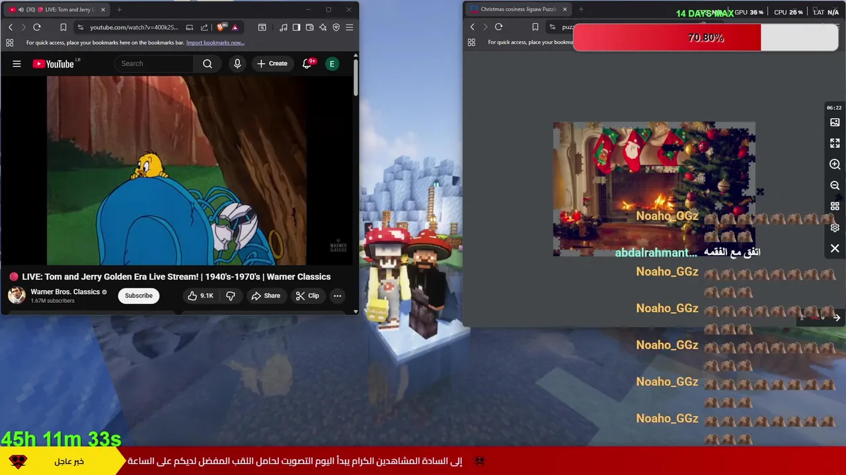
Task: Open the bookmarks bar apps grid in YouTube window
Action: (x=9, y=43)
